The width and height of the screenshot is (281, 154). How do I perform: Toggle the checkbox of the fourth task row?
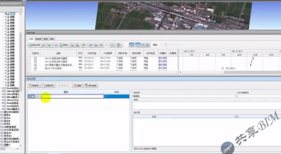(35, 68)
